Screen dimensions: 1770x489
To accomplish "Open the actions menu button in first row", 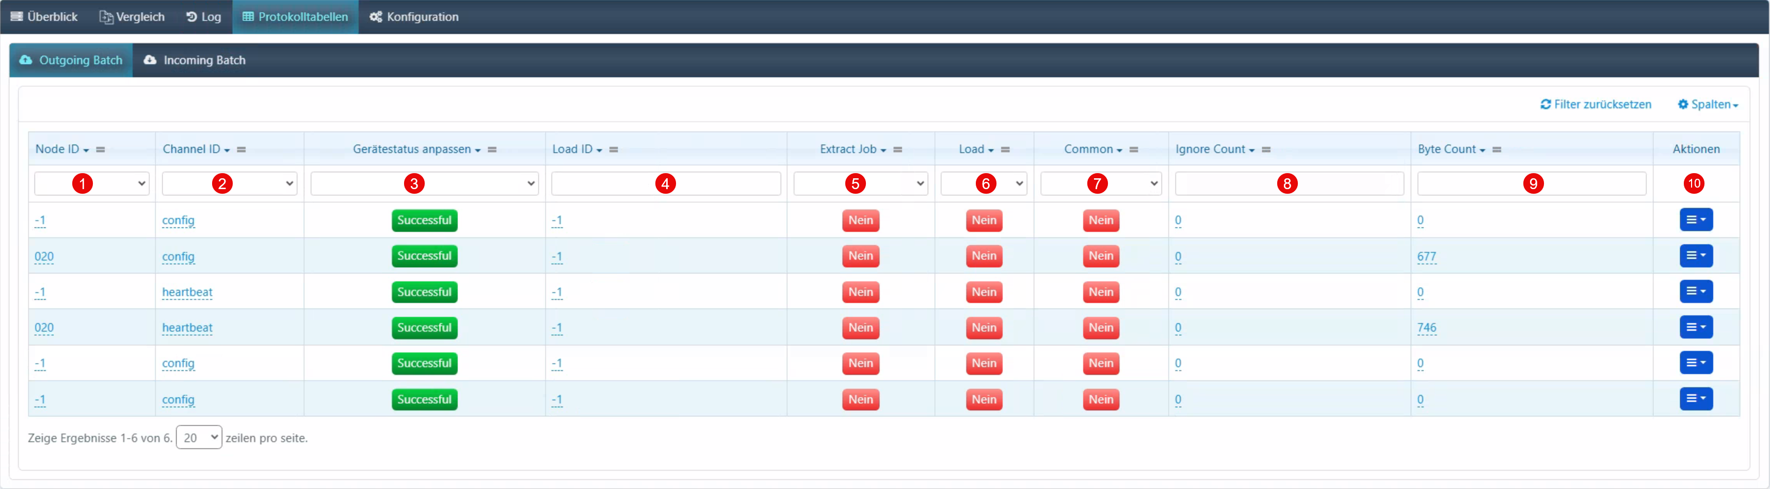I will (x=1695, y=220).
